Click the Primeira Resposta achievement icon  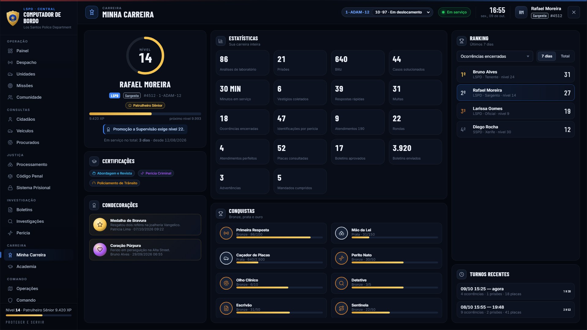226,233
